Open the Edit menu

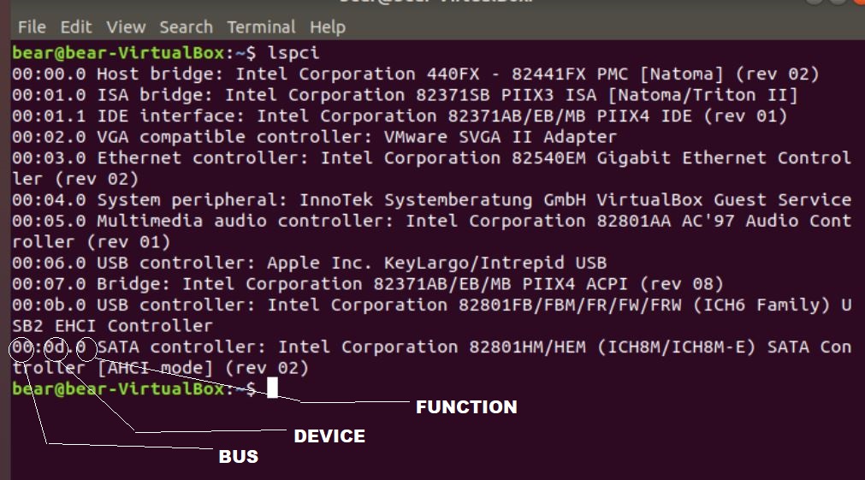(x=75, y=27)
